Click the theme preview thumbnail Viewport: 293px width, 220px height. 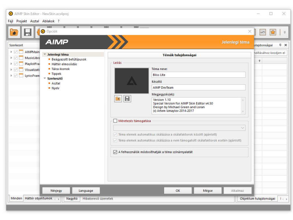pyautogui.click(x=131, y=81)
